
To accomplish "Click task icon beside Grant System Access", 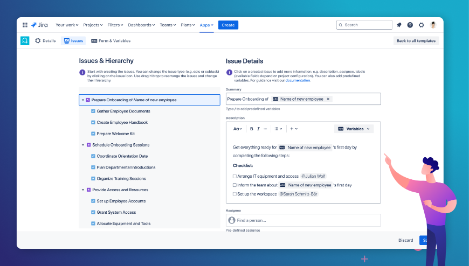I will [93, 212].
